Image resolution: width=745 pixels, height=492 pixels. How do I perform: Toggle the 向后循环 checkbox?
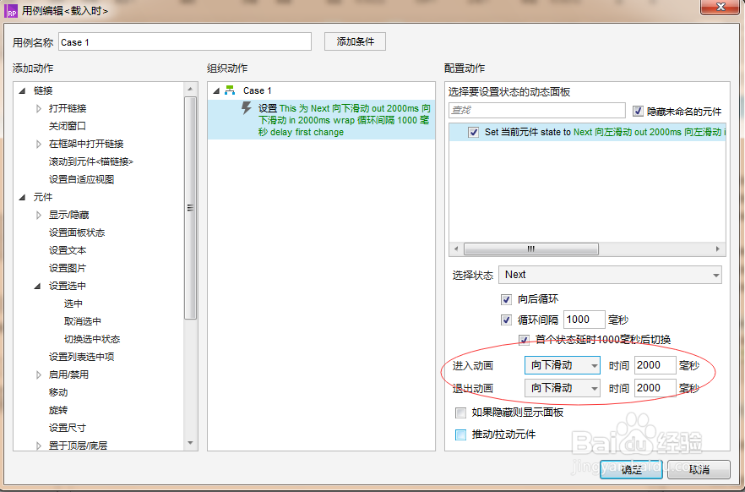pos(506,299)
